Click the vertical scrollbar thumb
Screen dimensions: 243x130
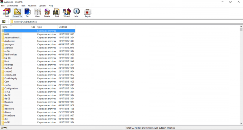pyautogui.click(x=241, y=29)
